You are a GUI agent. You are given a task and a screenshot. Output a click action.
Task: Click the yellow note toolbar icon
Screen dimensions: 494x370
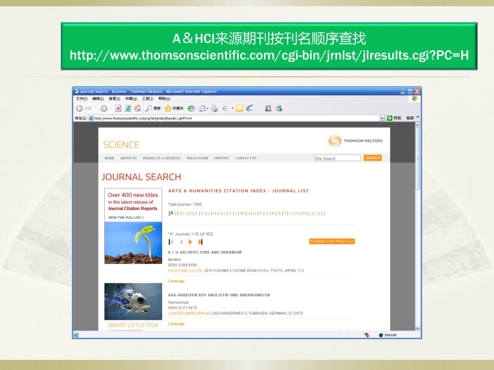(240, 108)
